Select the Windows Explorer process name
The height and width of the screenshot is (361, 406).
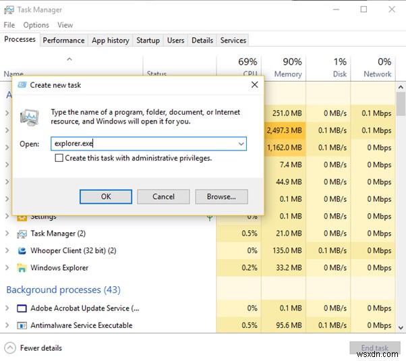pyautogui.click(x=59, y=268)
